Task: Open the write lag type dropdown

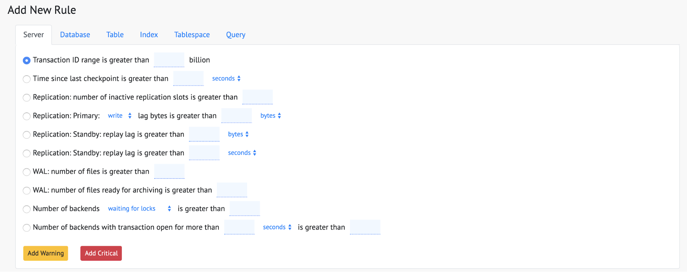Action: click(x=119, y=116)
